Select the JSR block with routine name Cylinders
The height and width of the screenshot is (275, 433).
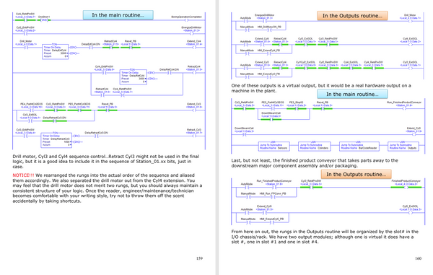tap(314, 147)
